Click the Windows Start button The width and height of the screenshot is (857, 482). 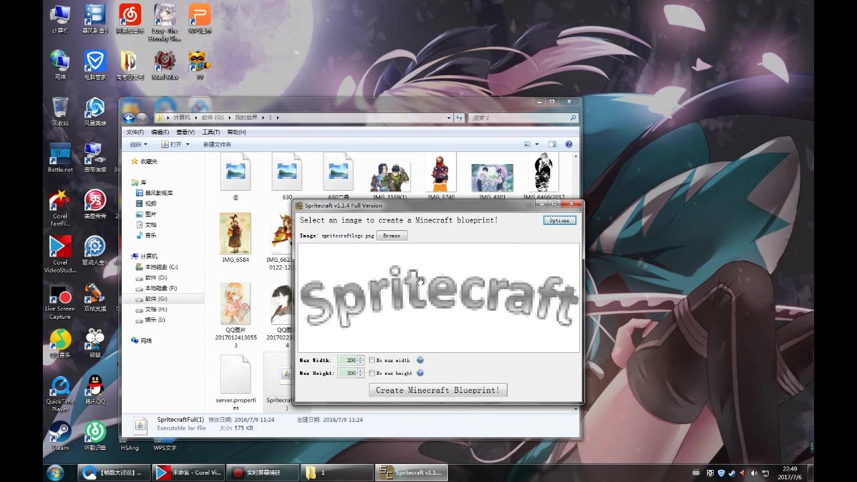(x=56, y=473)
